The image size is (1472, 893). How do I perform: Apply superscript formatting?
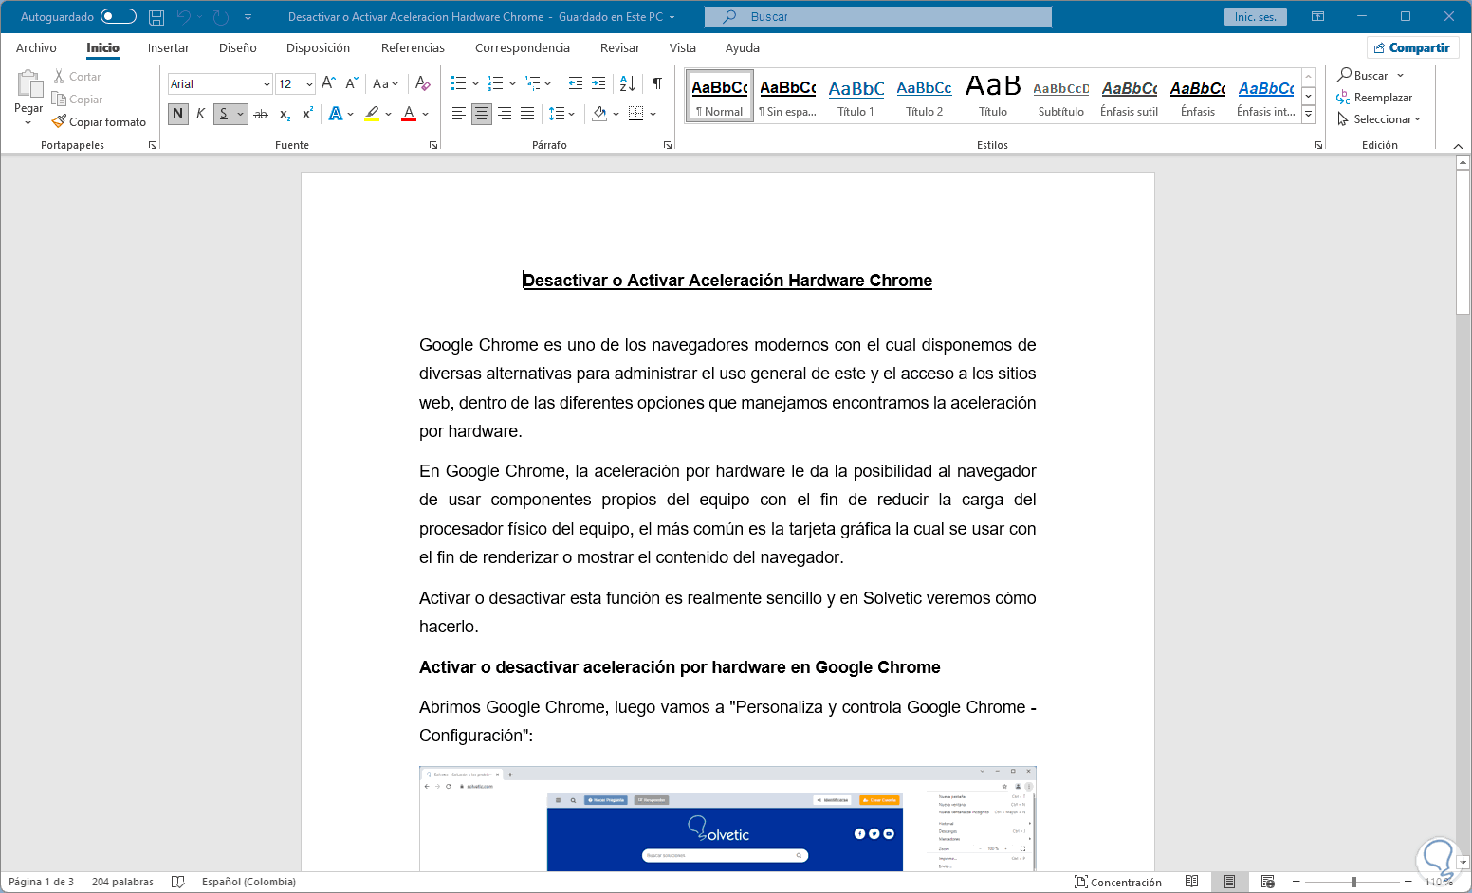307,114
